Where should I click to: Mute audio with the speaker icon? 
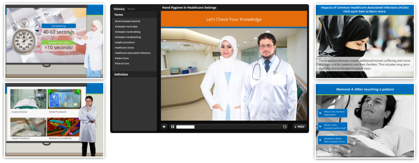(164, 127)
